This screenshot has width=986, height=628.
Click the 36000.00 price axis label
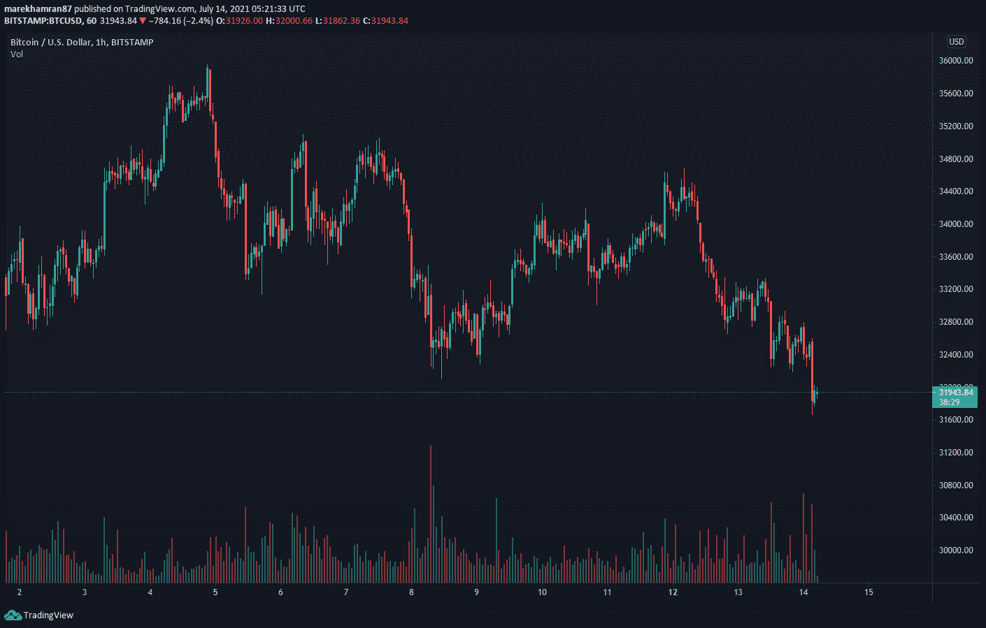click(x=955, y=61)
